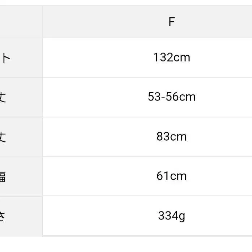Screen dimensions: 252x252
Task: Click the 61cm width value
Action: [x=171, y=176]
